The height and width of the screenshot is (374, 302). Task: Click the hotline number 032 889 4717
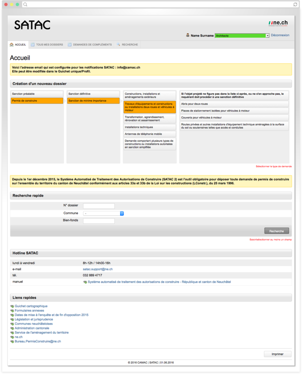pyautogui.click(x=92, y=275)
